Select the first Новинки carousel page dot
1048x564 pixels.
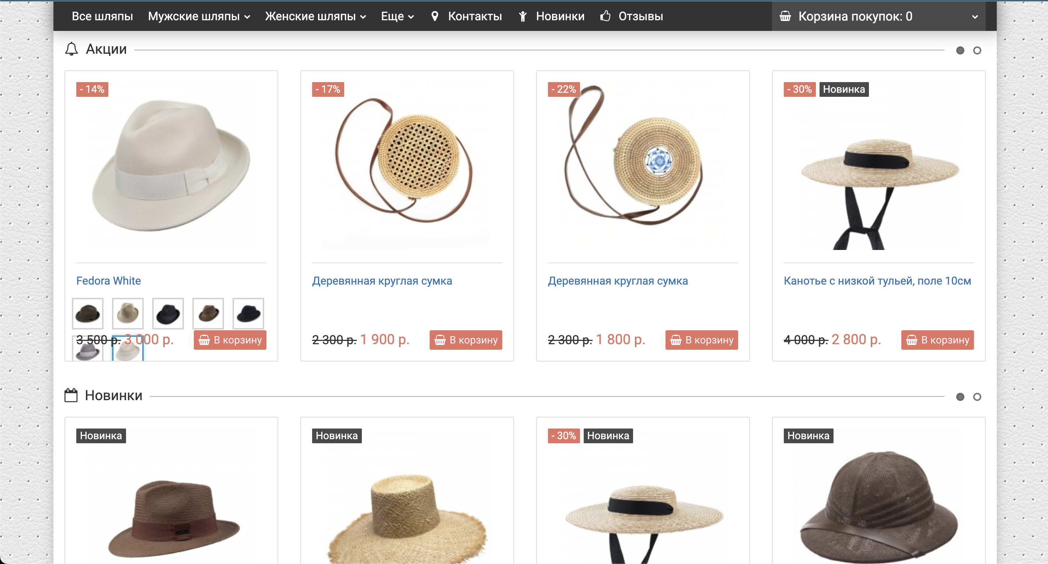[960, 396]
